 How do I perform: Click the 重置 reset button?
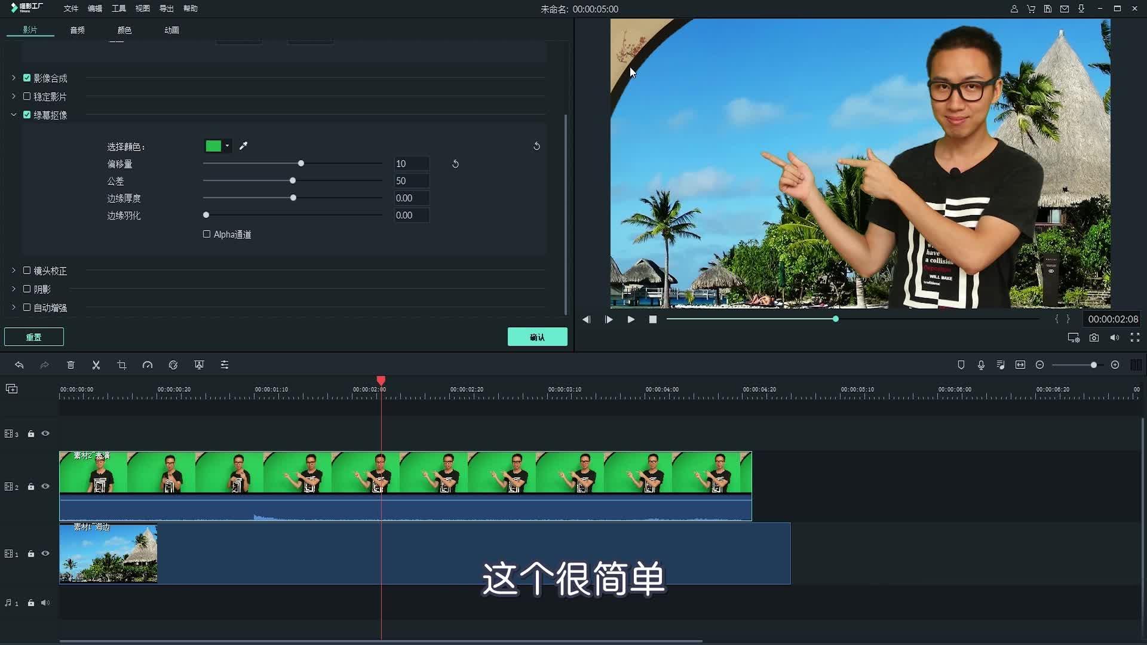pos(34,337)
